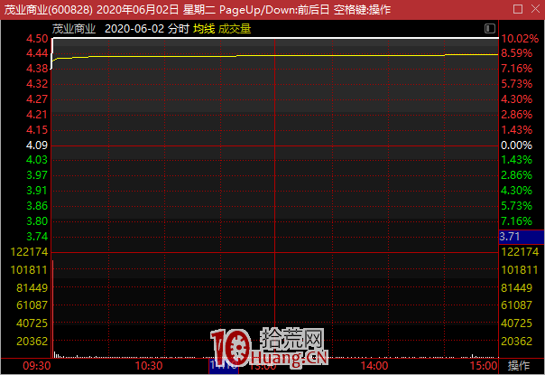Click the right 20362 volume axis label

(516, 342)
